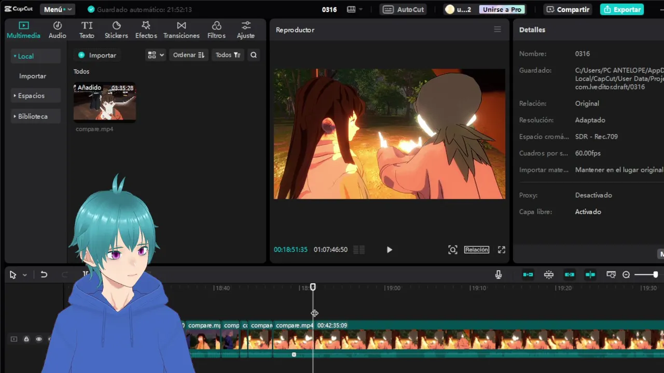Click the timeline fit zoom ruler icon
Viewport: 664px width, 373px height.
(611, 275)
